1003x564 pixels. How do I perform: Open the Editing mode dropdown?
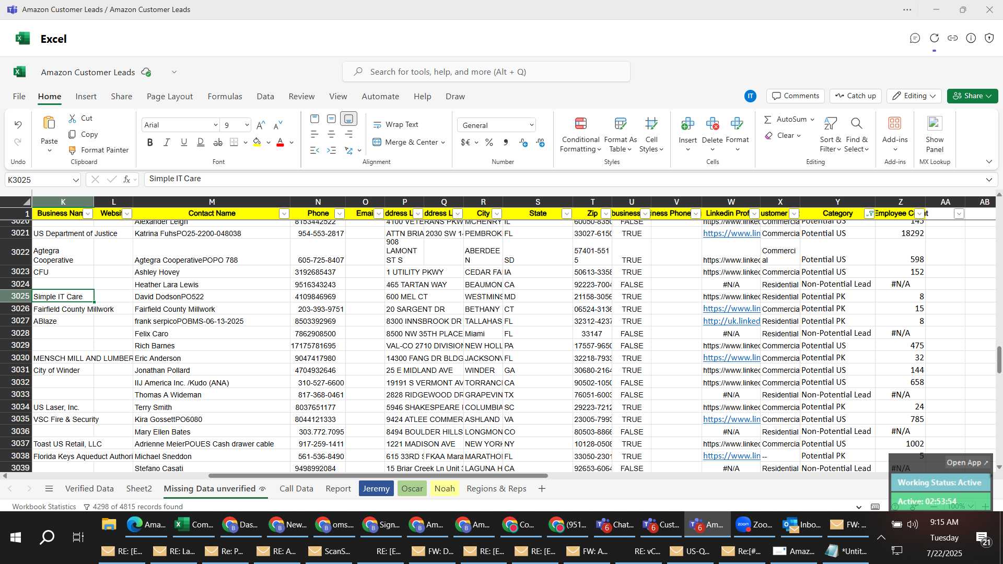(x=914, y=96)
